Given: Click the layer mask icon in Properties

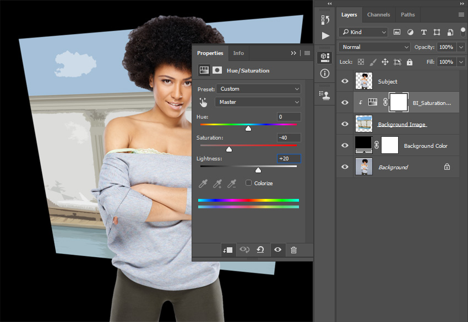Looking at the screenshot, I should pos(217,70).
